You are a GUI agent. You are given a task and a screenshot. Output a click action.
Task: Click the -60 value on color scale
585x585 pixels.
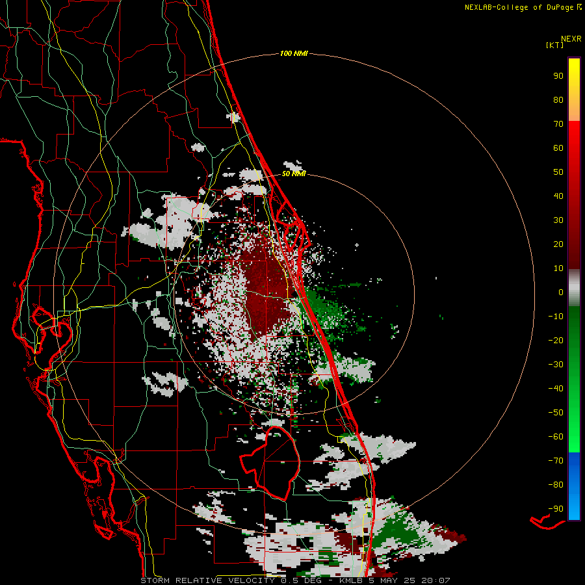click(556, 437)
